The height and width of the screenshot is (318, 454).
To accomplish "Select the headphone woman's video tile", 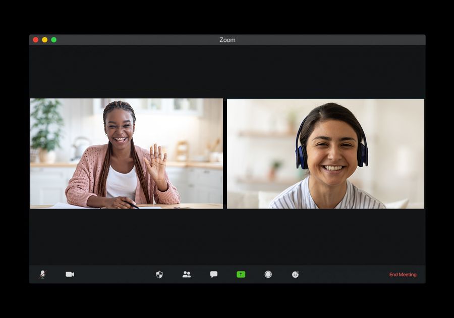I will [325, 154].
